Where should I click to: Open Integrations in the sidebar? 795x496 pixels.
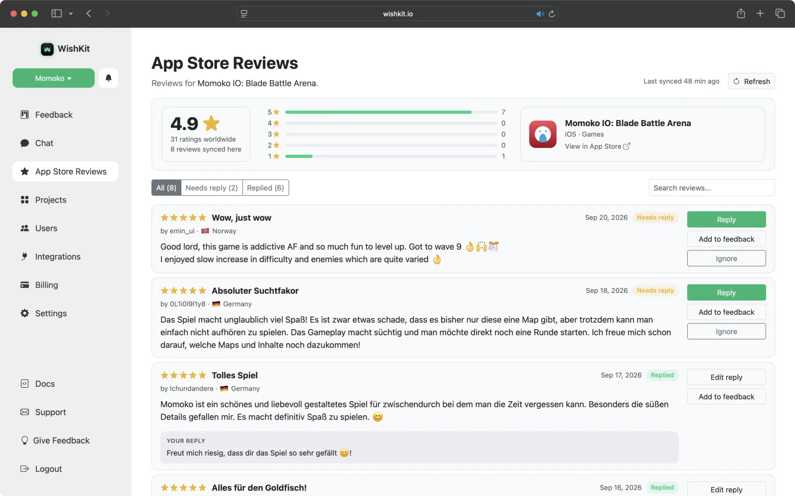[65, 256]
